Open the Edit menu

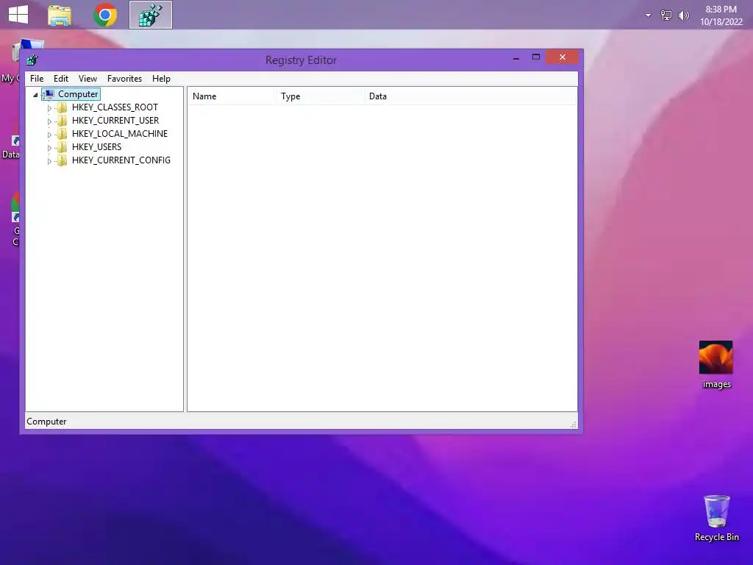[61, 78]
